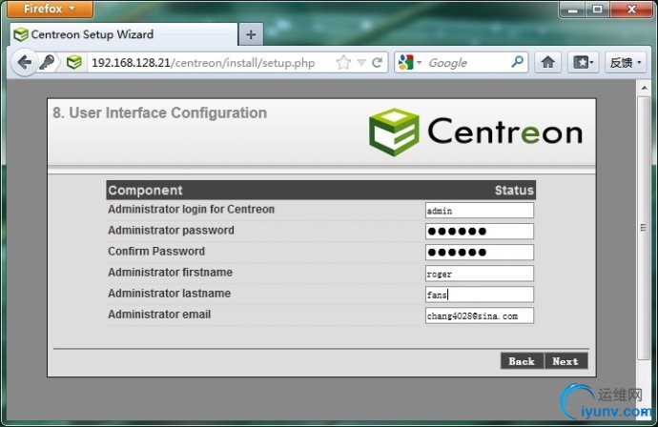Open the Firefox application menu
Screen dimensions: 658x427
[x=50, y=9]
